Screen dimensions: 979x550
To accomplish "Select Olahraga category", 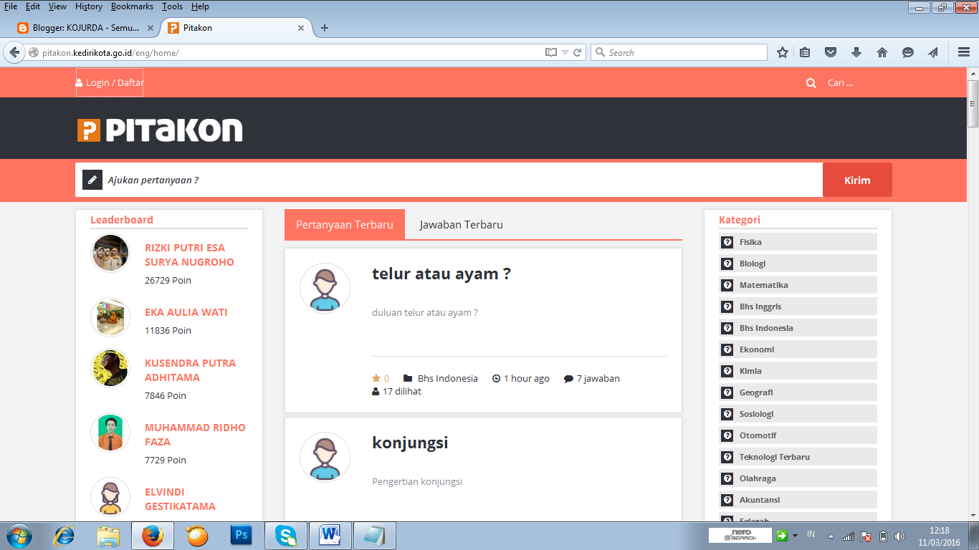I will pos(798,478).
